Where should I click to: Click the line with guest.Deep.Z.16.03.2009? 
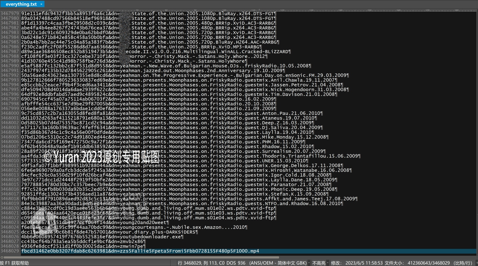point(168,123)
